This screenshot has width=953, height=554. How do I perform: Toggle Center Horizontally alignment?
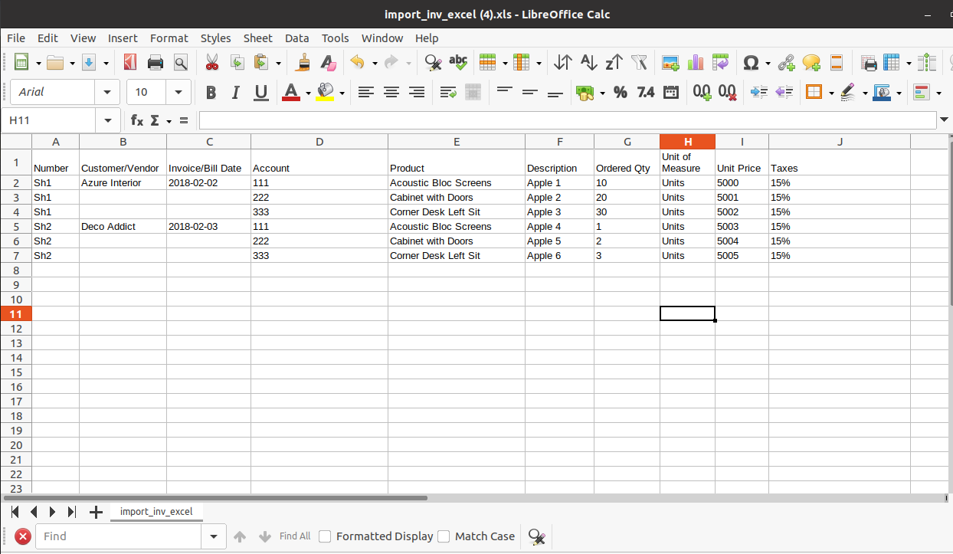(x=391, y=92)
